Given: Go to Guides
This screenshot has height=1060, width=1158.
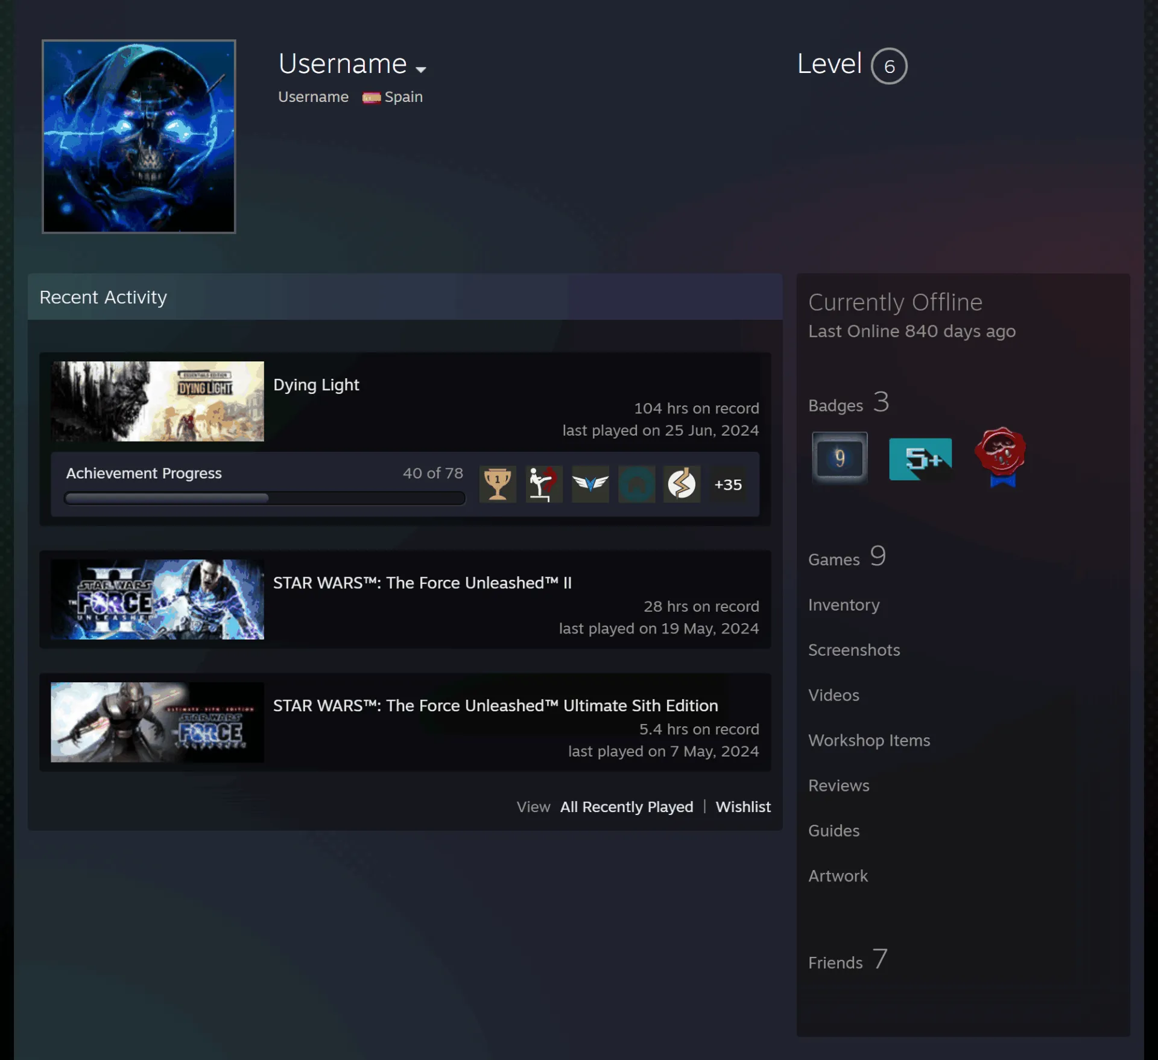Looking at the screenshot, I should tap(834, 831).
